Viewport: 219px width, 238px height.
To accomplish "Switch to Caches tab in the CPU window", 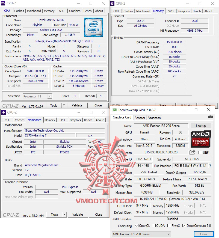I will 19,11.
